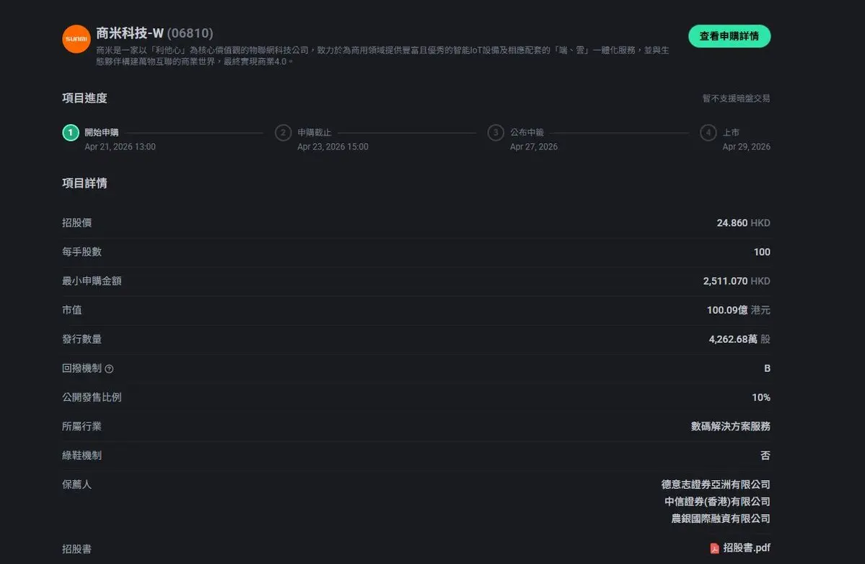The width and height of the screenshot is (865, 564).
Task: Click the company description paragraph
Action: click(x=382, y=56)
